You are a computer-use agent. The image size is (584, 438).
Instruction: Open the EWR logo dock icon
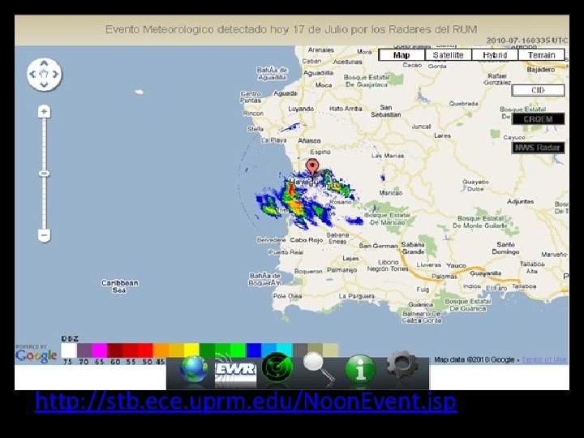point(236,370)
